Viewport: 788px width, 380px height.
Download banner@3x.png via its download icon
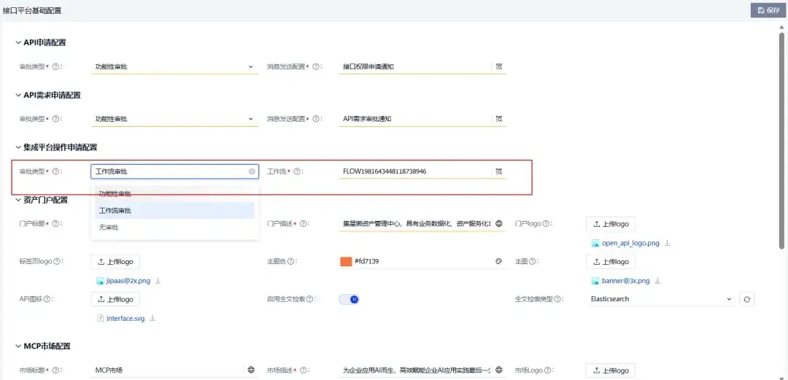click(657, 281)
